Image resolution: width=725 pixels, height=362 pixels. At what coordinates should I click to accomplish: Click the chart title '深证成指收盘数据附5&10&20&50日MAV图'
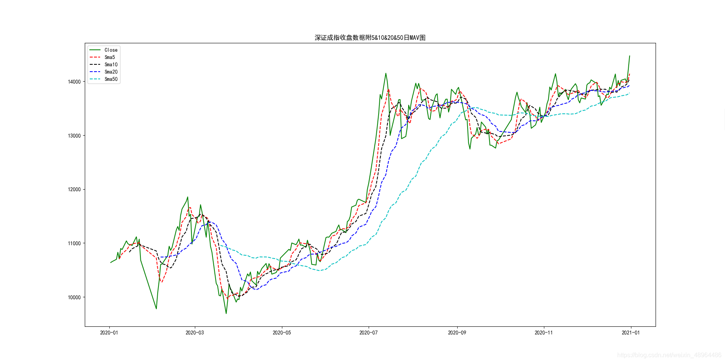pyautogui.click(x=370, y=38)
